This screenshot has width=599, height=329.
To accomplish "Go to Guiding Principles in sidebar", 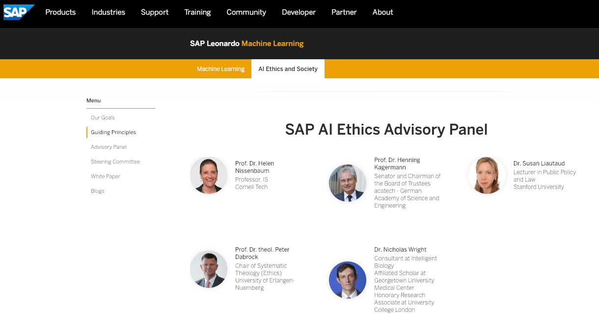I will [x=113, y=132].
